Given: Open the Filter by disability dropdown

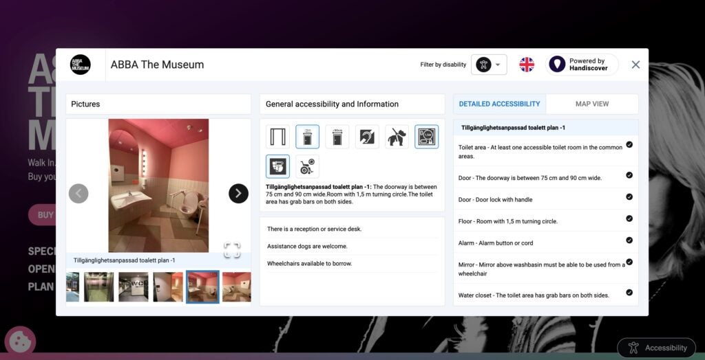Looking at the screenshot, I should 489,65.
